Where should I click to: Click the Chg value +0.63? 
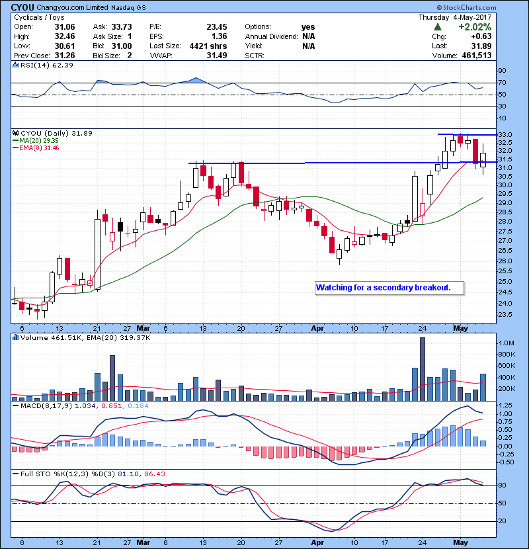coord(481,36)
